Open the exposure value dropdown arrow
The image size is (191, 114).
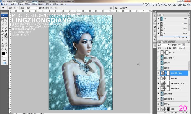(x=52, y=8)
